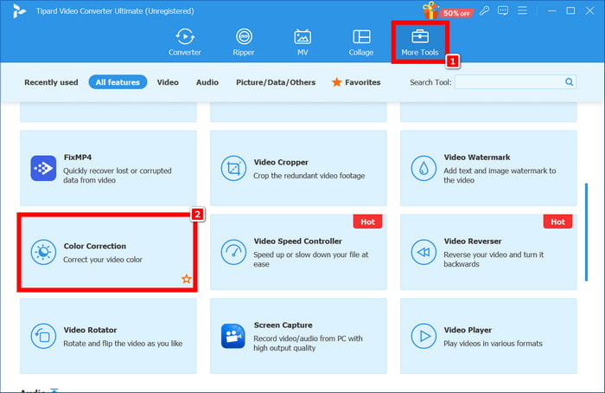Click Hot badge on Video Reverser
605x393 pixels.
(557, 222)
